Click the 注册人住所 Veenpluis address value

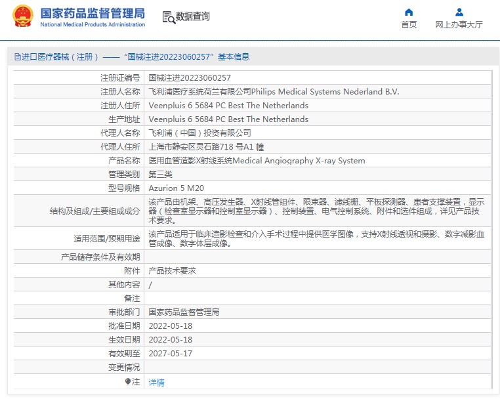228,105
